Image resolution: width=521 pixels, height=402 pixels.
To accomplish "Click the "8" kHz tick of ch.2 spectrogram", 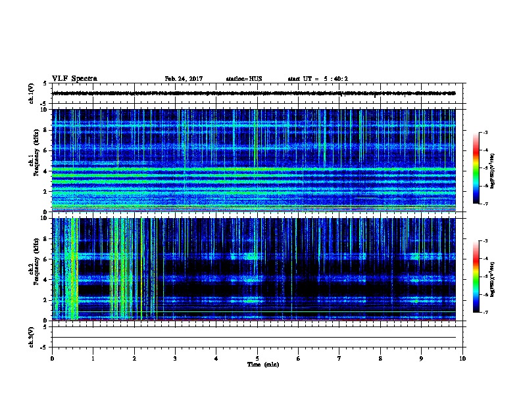I will [45, 239].
